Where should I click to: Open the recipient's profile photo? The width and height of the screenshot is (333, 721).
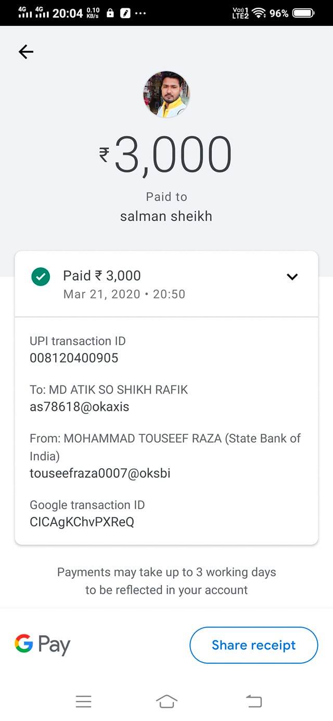point(166,95)
